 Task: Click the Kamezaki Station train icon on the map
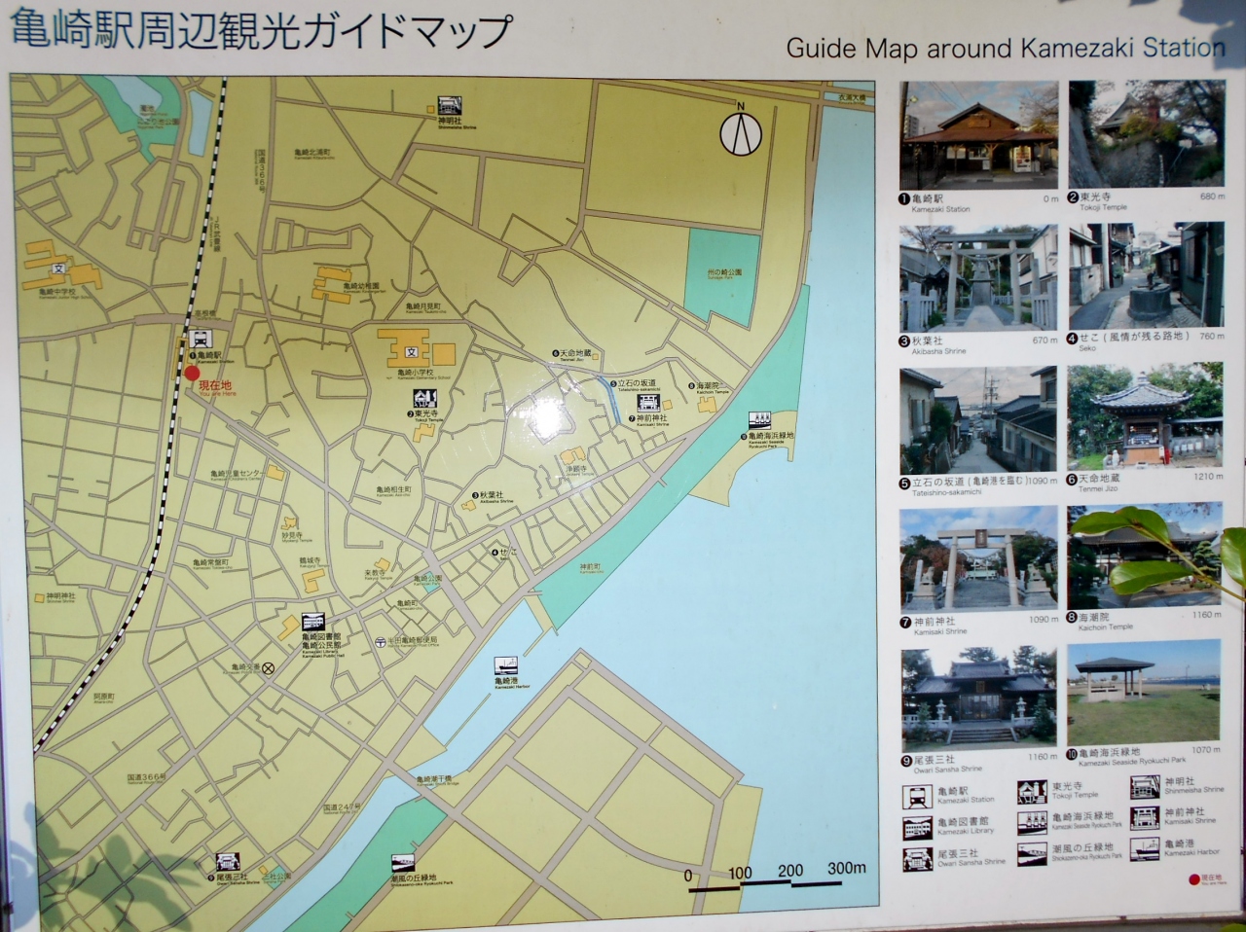202,339
